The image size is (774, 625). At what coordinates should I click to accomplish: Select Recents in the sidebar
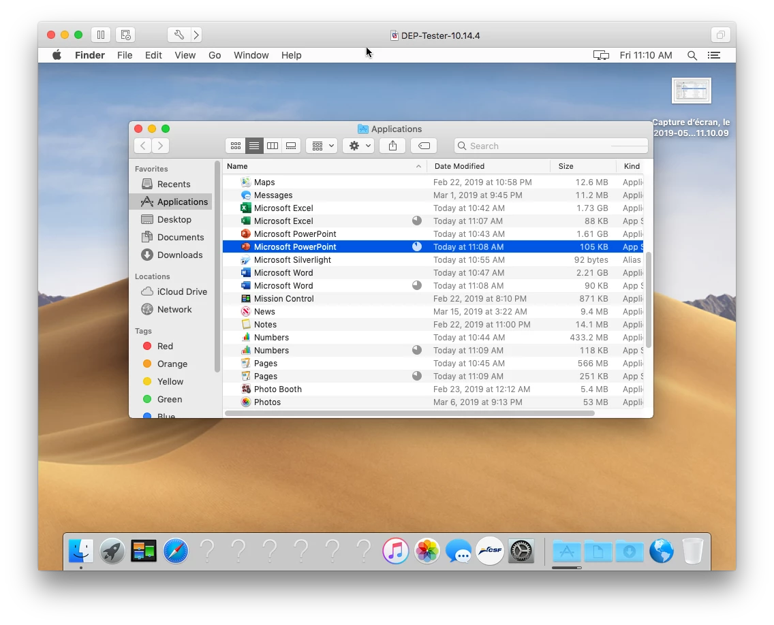(x=171, y=184)
